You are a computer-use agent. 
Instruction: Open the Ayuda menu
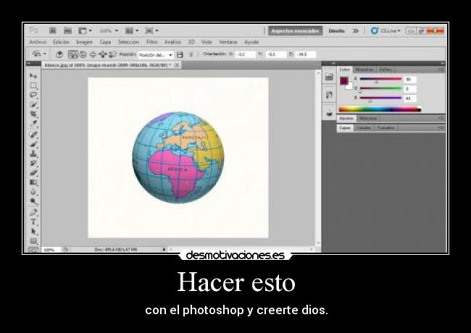tap(251, 42)
